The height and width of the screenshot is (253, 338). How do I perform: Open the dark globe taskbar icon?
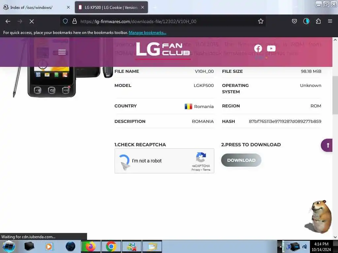tap(70, 246)
